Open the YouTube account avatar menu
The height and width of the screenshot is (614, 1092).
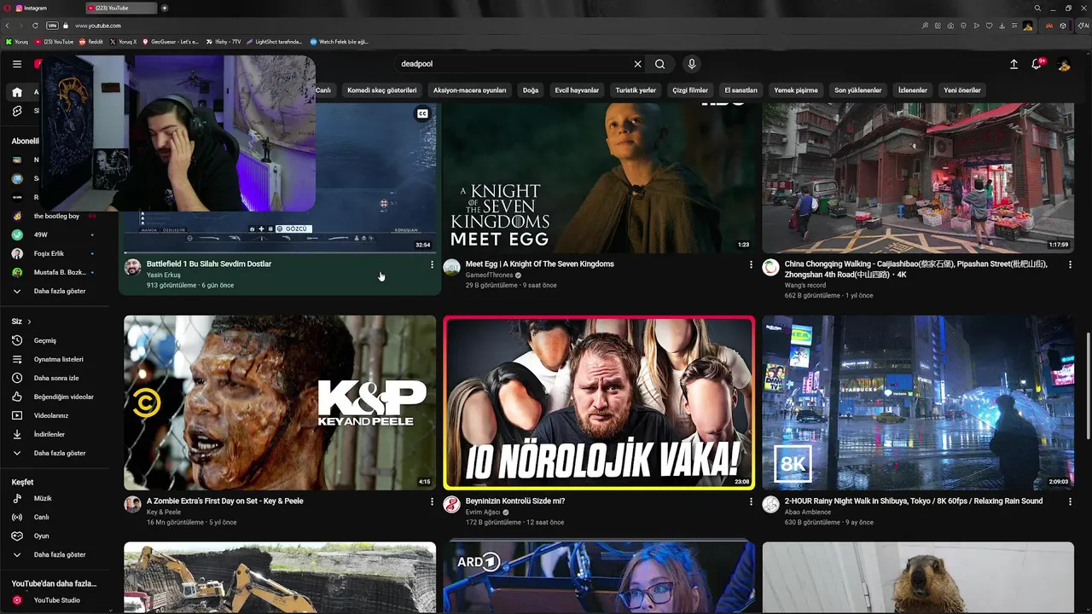click(1064, 64)
